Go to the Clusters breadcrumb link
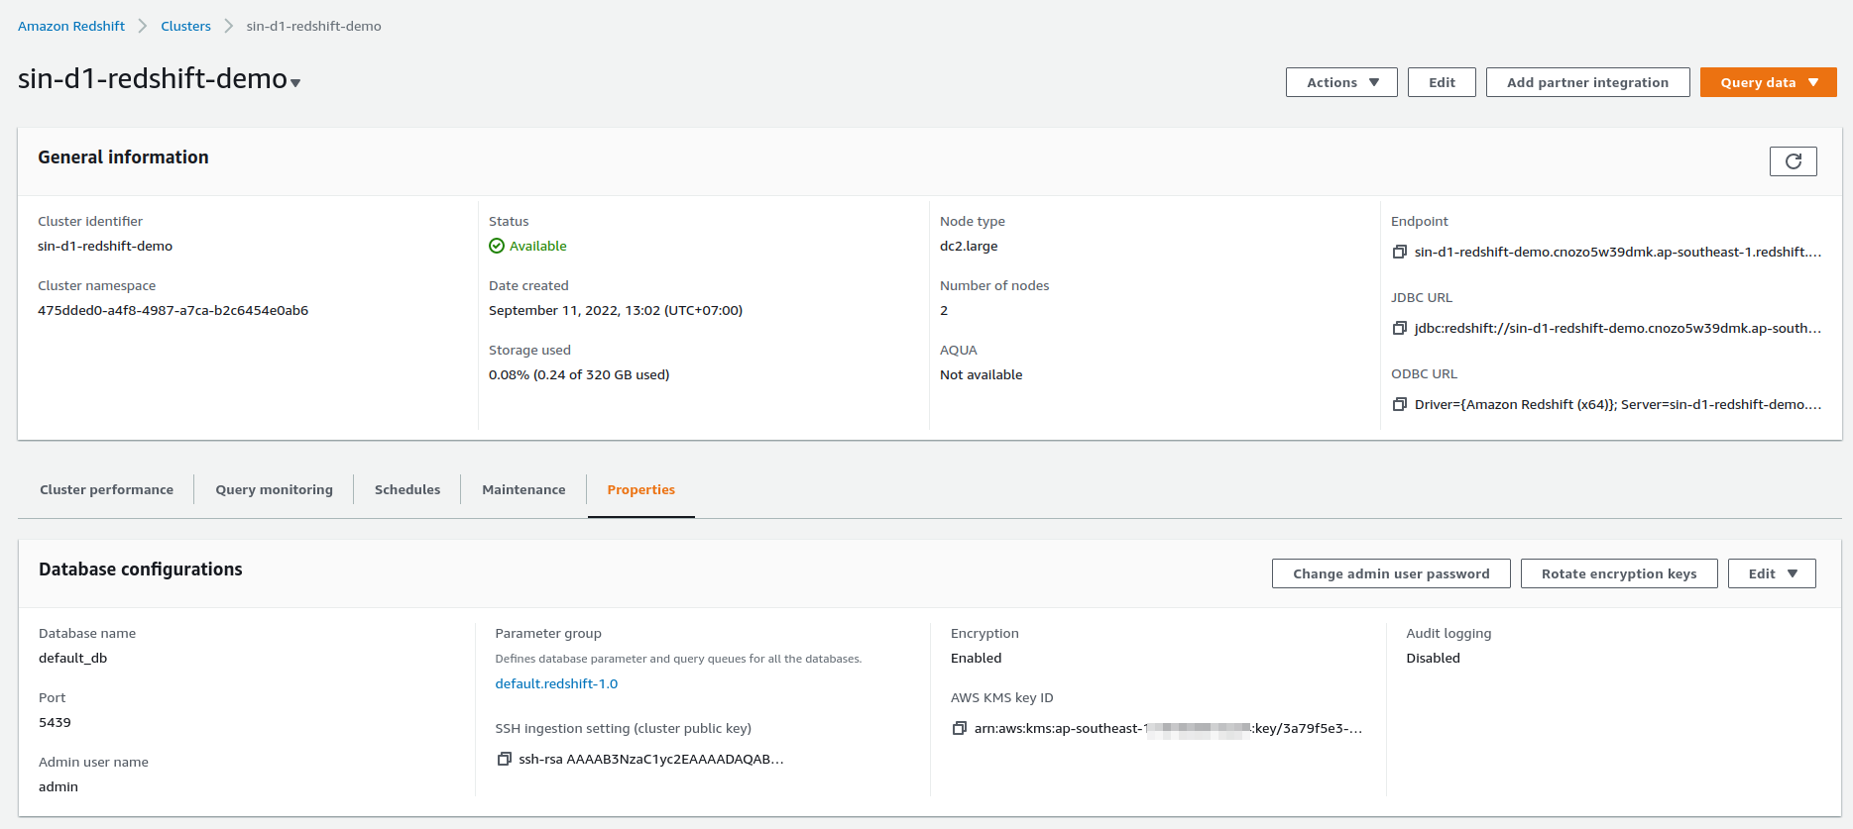 click(x=185, y=26)
